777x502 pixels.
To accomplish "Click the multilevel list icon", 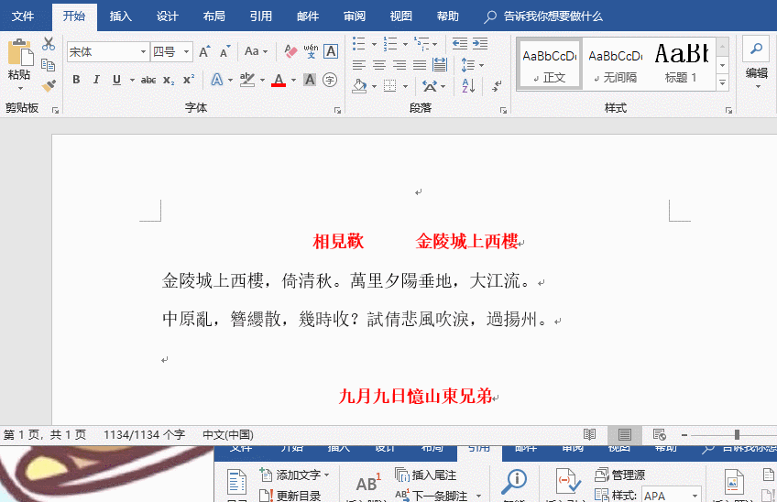I will 421,44.
